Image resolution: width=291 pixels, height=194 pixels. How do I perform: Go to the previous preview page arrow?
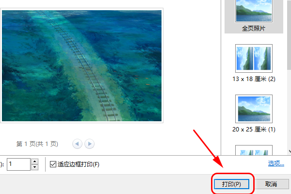point(77,144)
